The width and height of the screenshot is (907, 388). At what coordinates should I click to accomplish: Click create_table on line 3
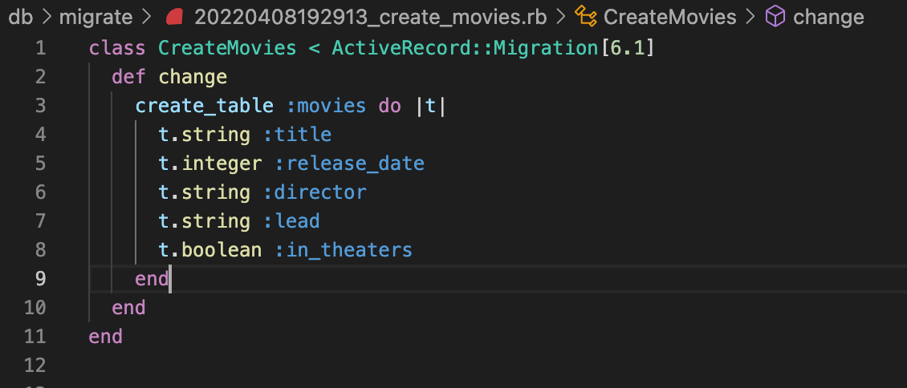click(204, 107)
